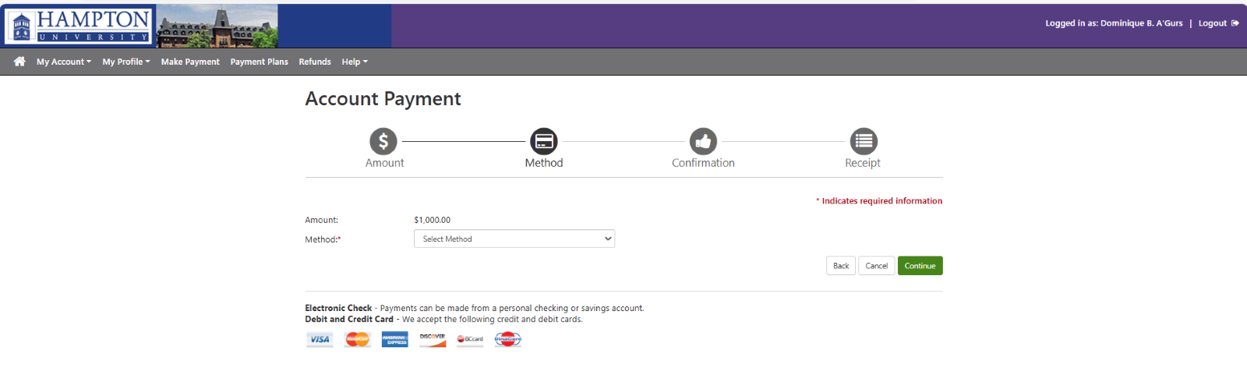1247x368 pixels.
Task: Expand the My Profile menu
Action: 126,62
